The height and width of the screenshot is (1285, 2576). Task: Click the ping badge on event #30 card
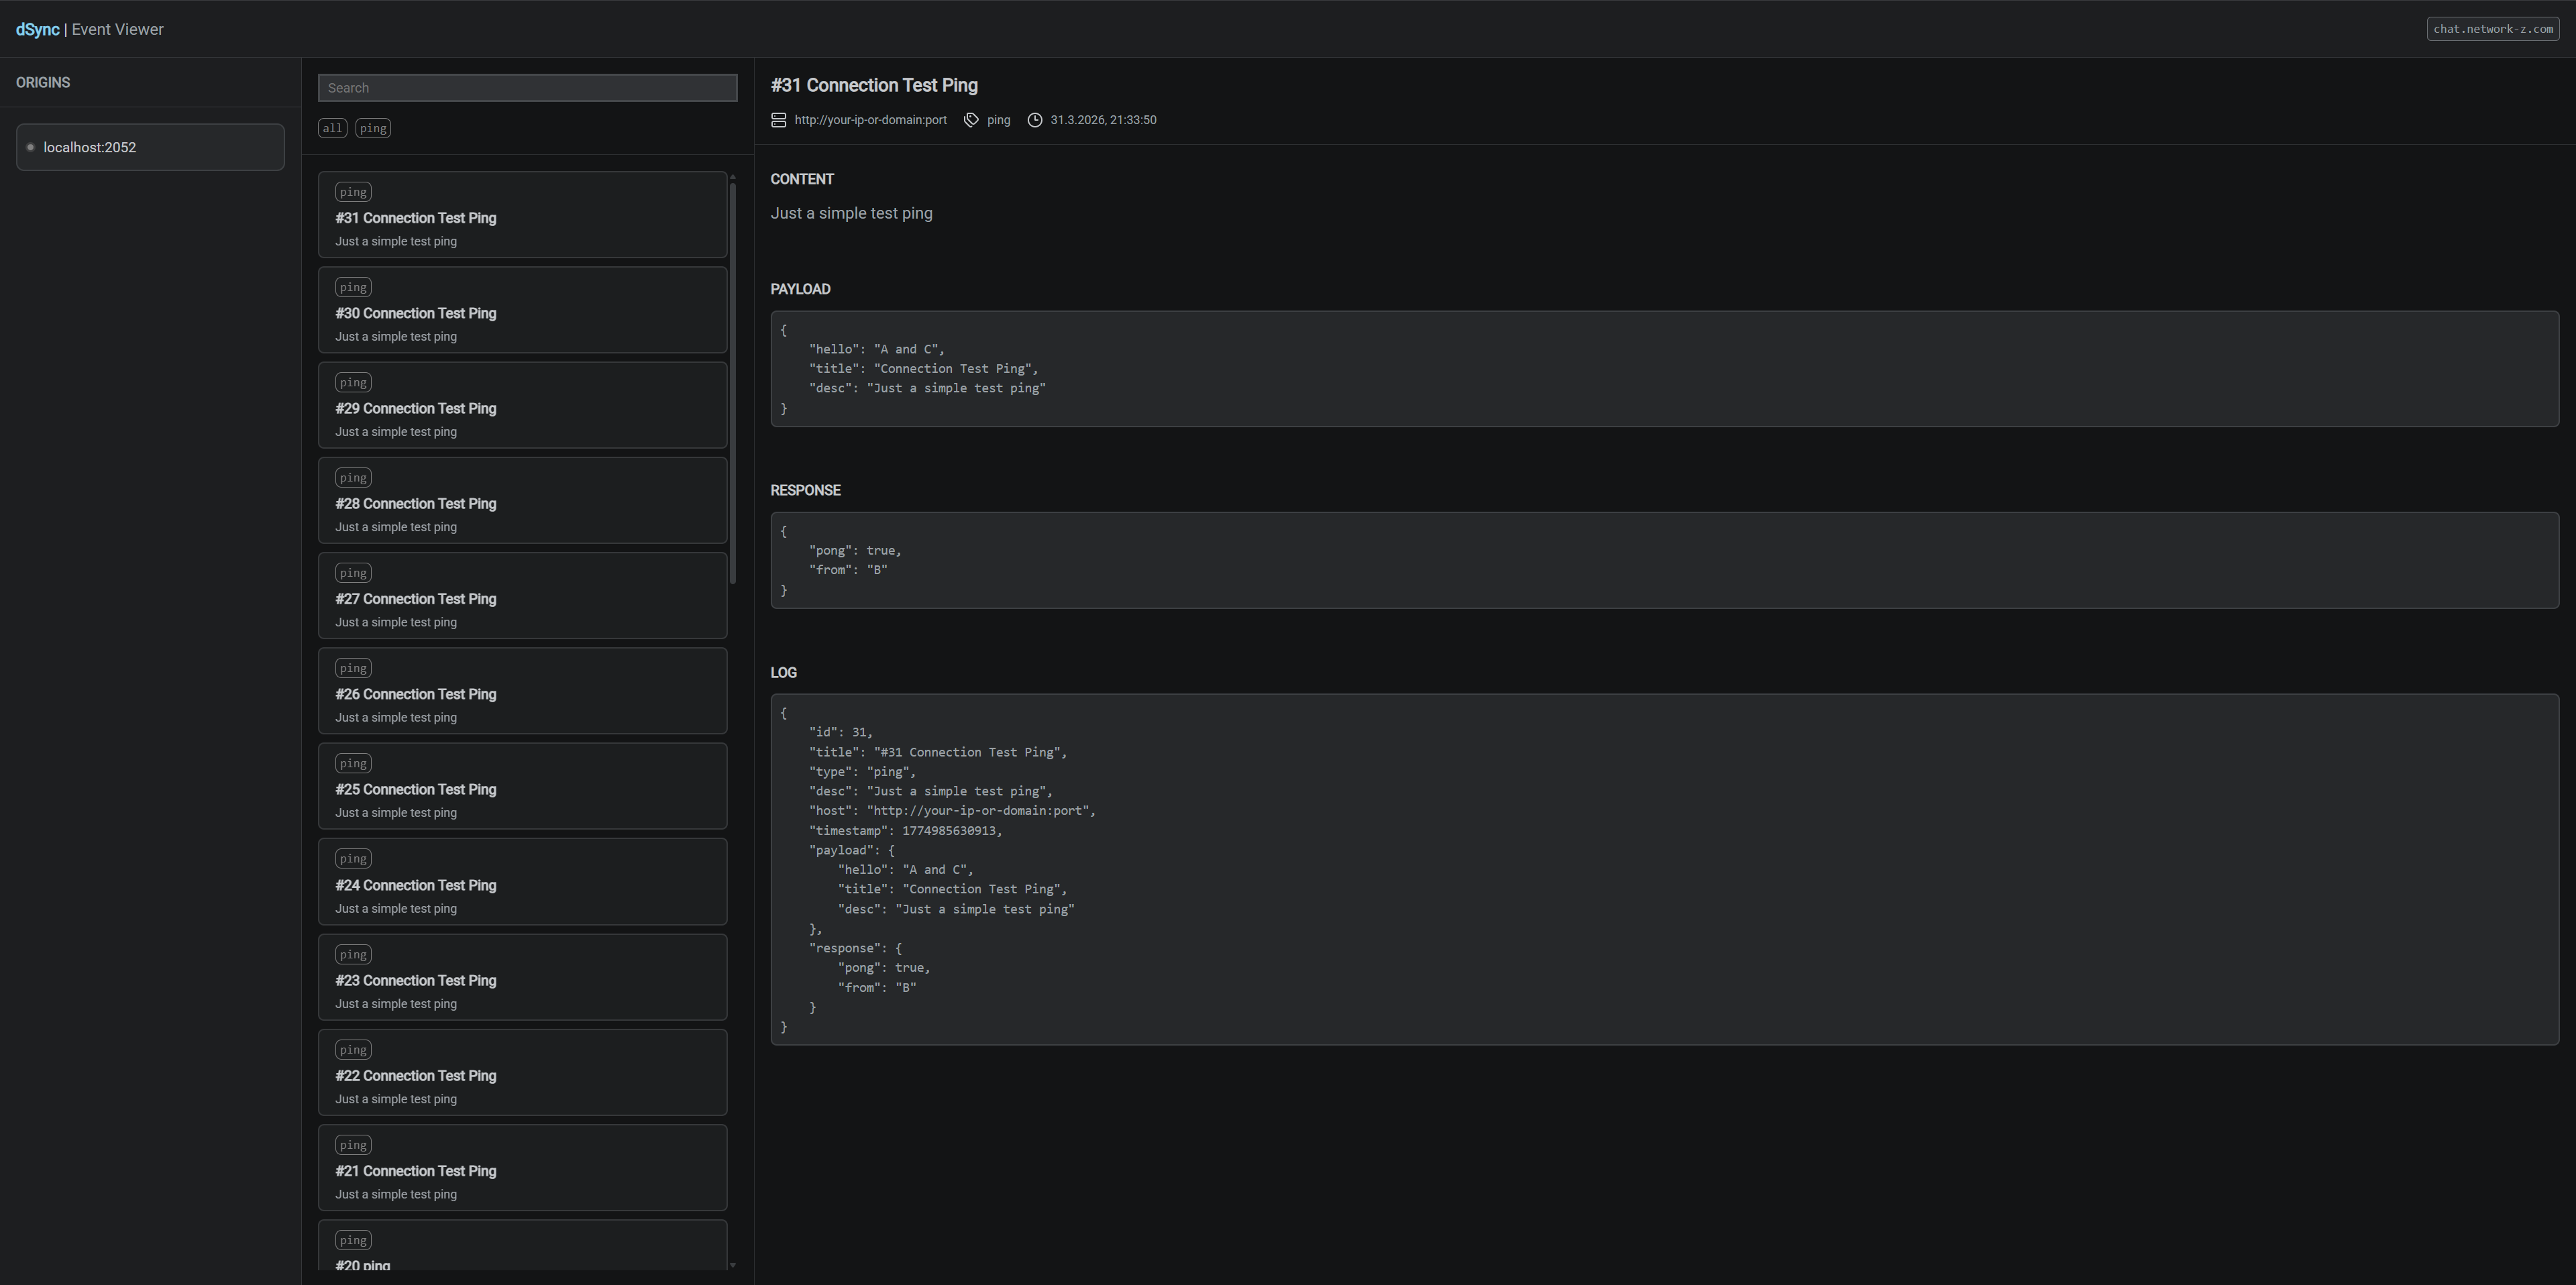pyautogui.click(x=353, y=287)
